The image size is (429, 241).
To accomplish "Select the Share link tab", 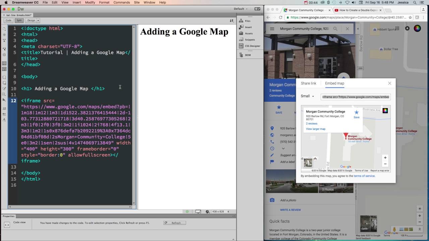I will [x=308, y=83].
